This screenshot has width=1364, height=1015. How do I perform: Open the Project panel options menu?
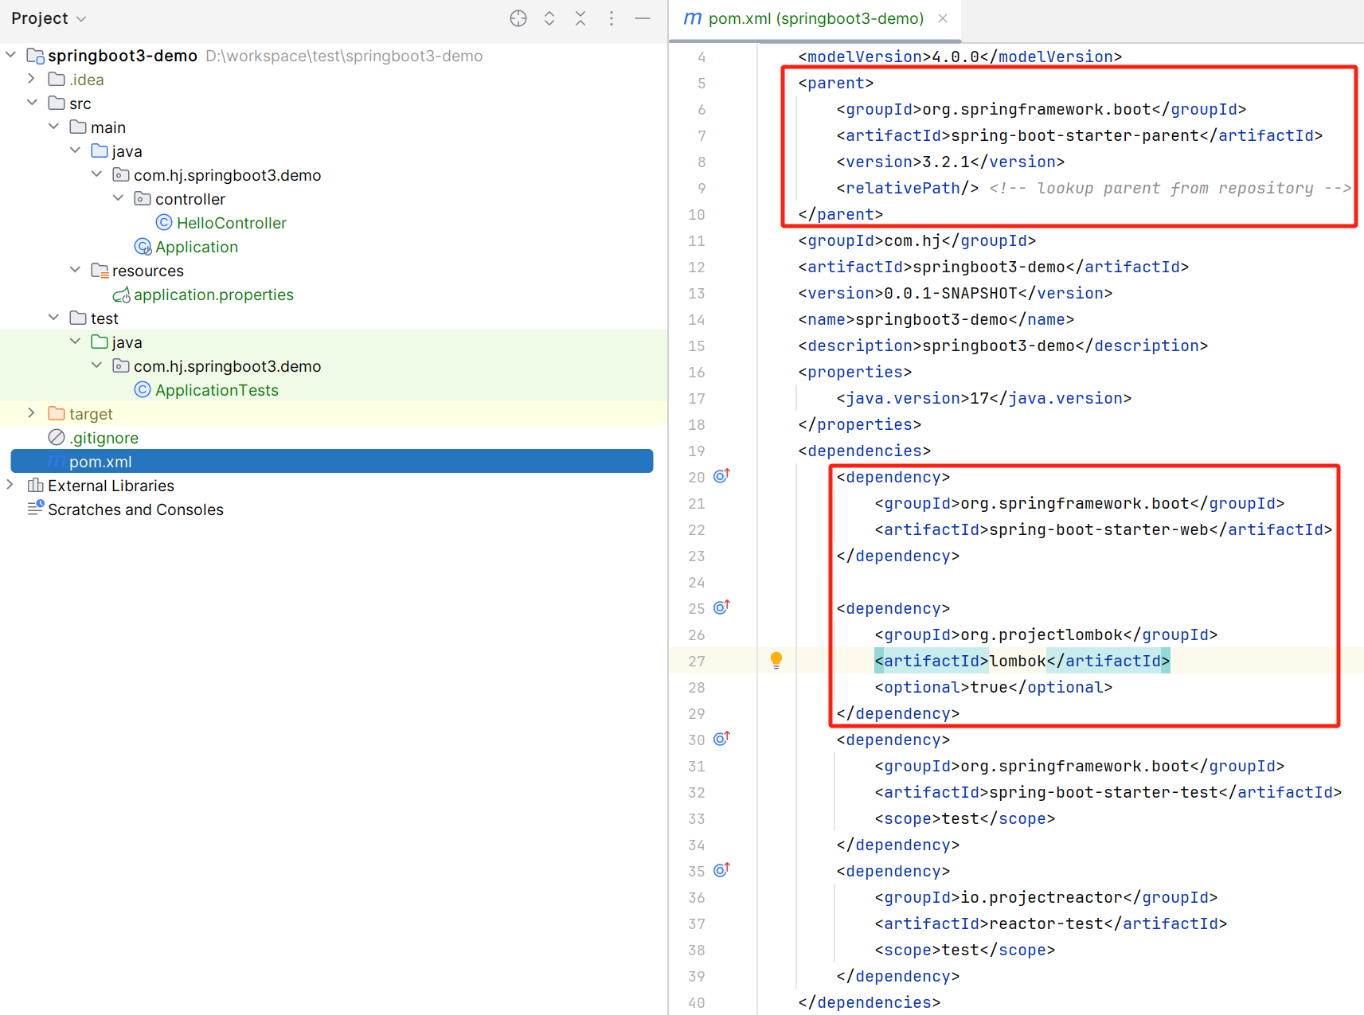coord(612,18)
